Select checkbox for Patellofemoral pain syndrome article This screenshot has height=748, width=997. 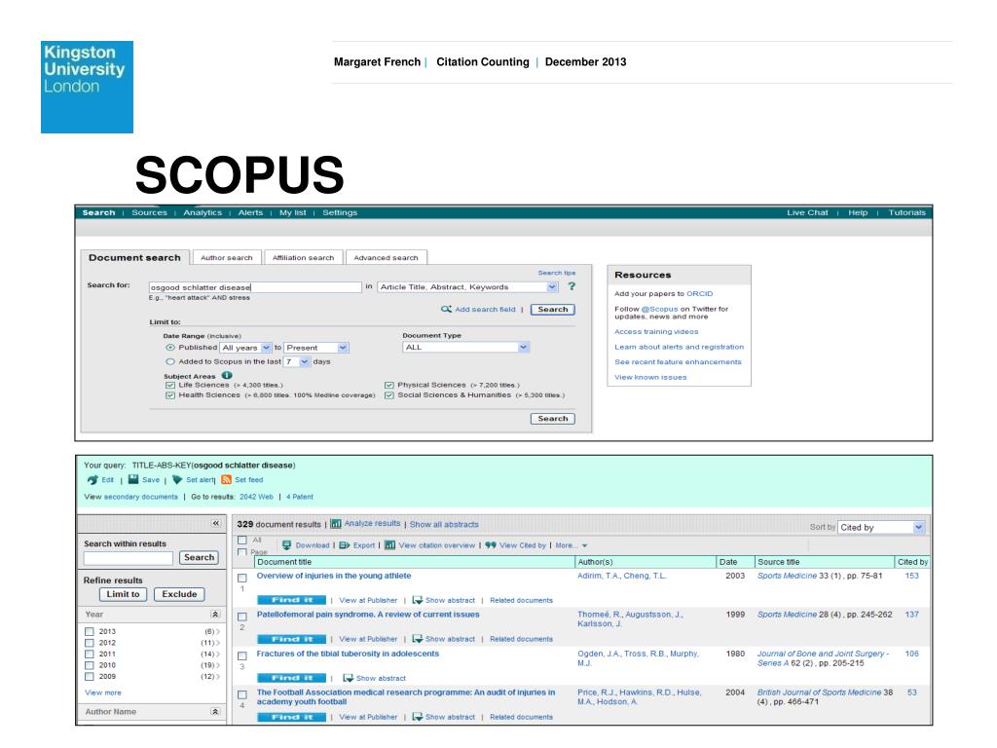242,617
